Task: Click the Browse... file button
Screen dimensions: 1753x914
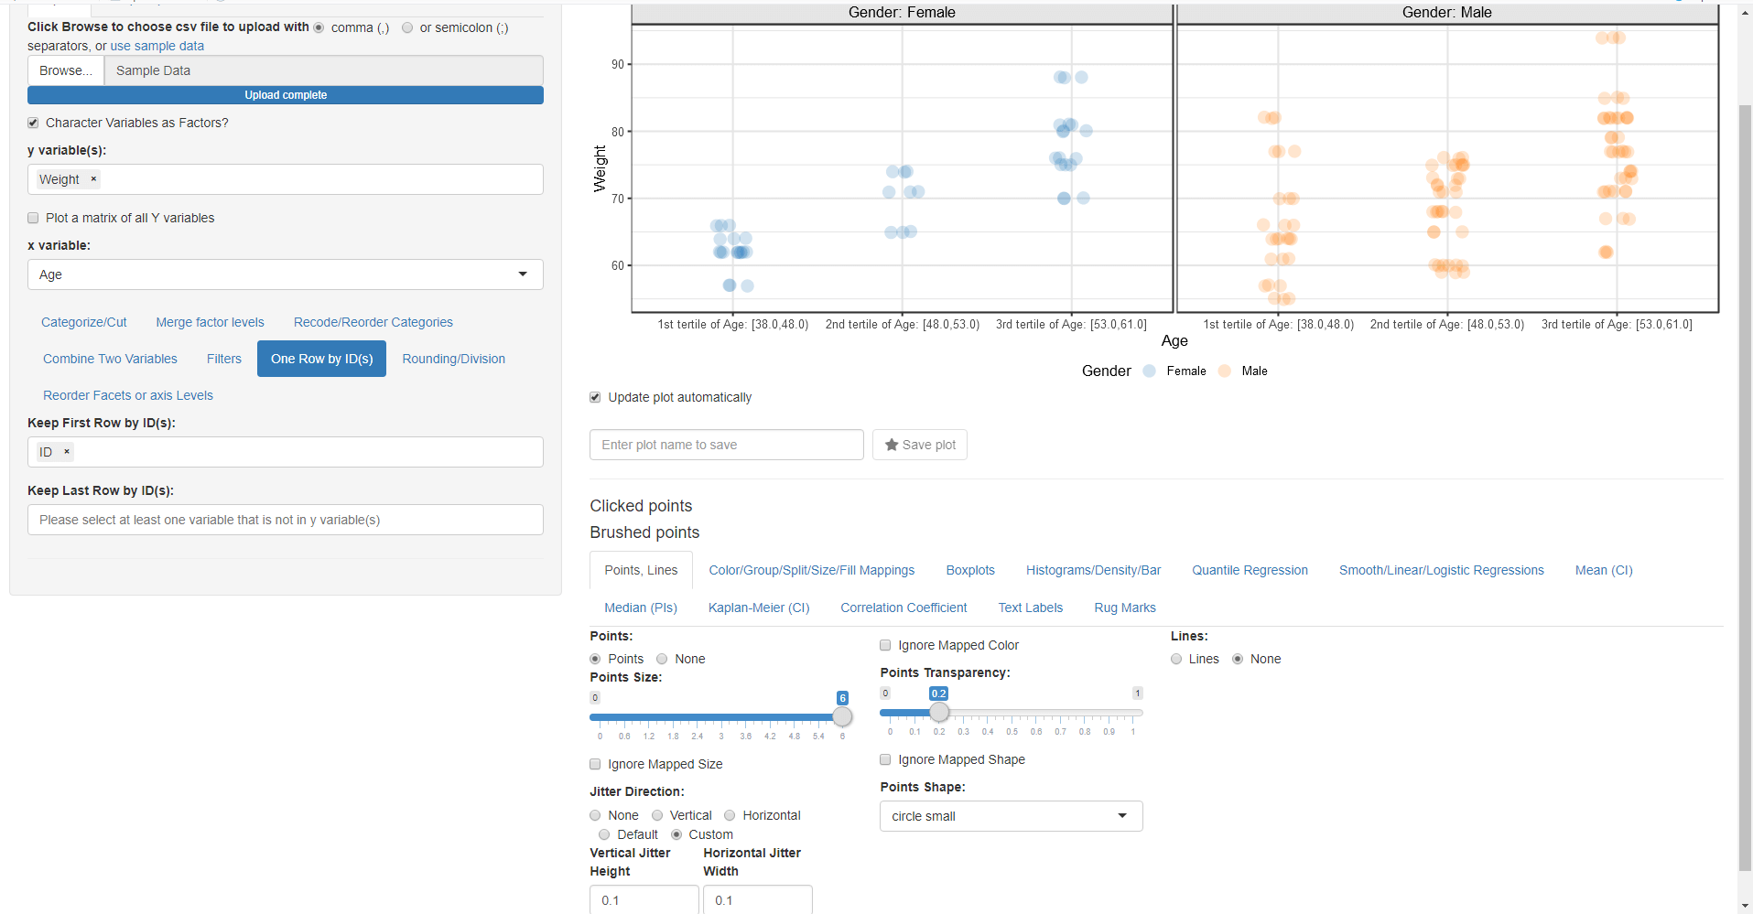Action: point(66,70)
